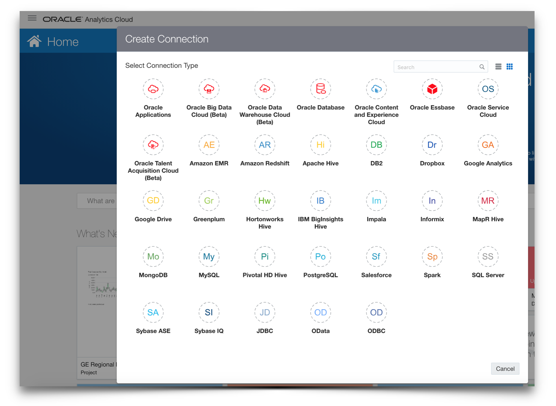
Task: Select the Sybase IQ SI icon
Action: [x=209, y=312]
